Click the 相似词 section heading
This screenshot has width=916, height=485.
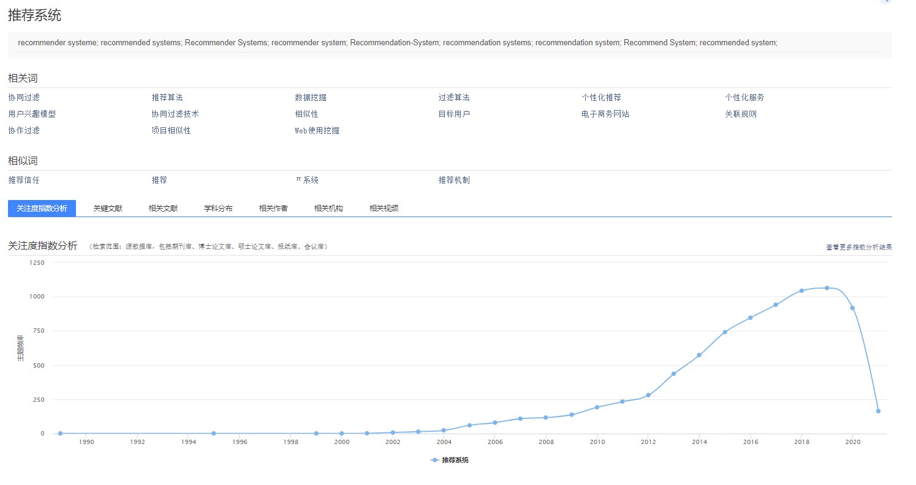click(23, 161)
